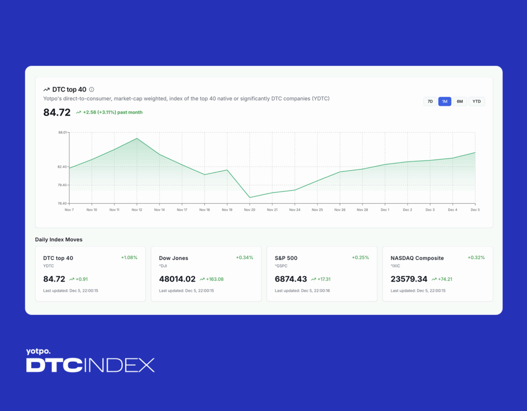Select the active 1M range tab

pos(445,101)
